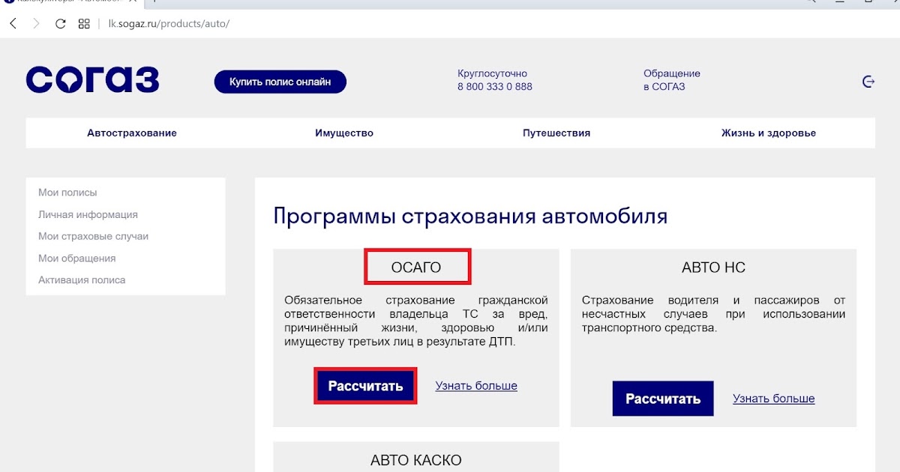900x472 pixels.
Task: Click the browser forward arrow
Action: (36, 23)
